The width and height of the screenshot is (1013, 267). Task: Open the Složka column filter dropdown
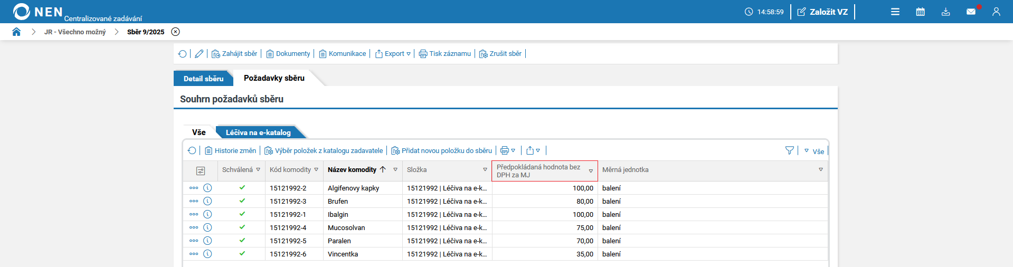[x=485, y=170]
